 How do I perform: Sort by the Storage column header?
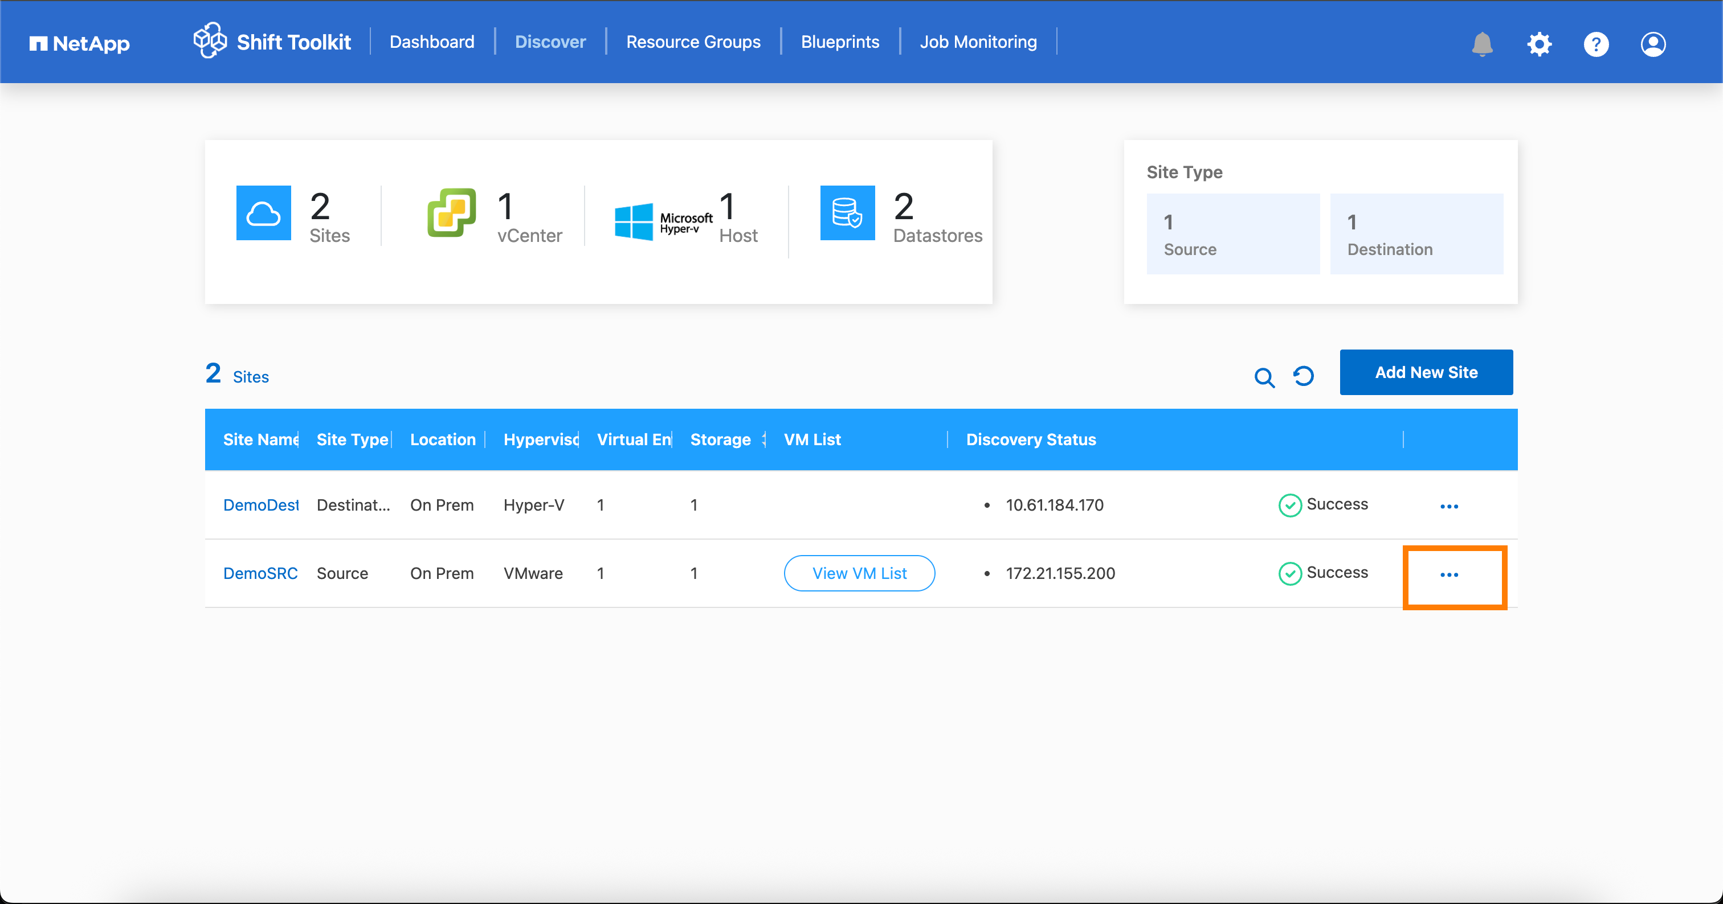(720, 439)
